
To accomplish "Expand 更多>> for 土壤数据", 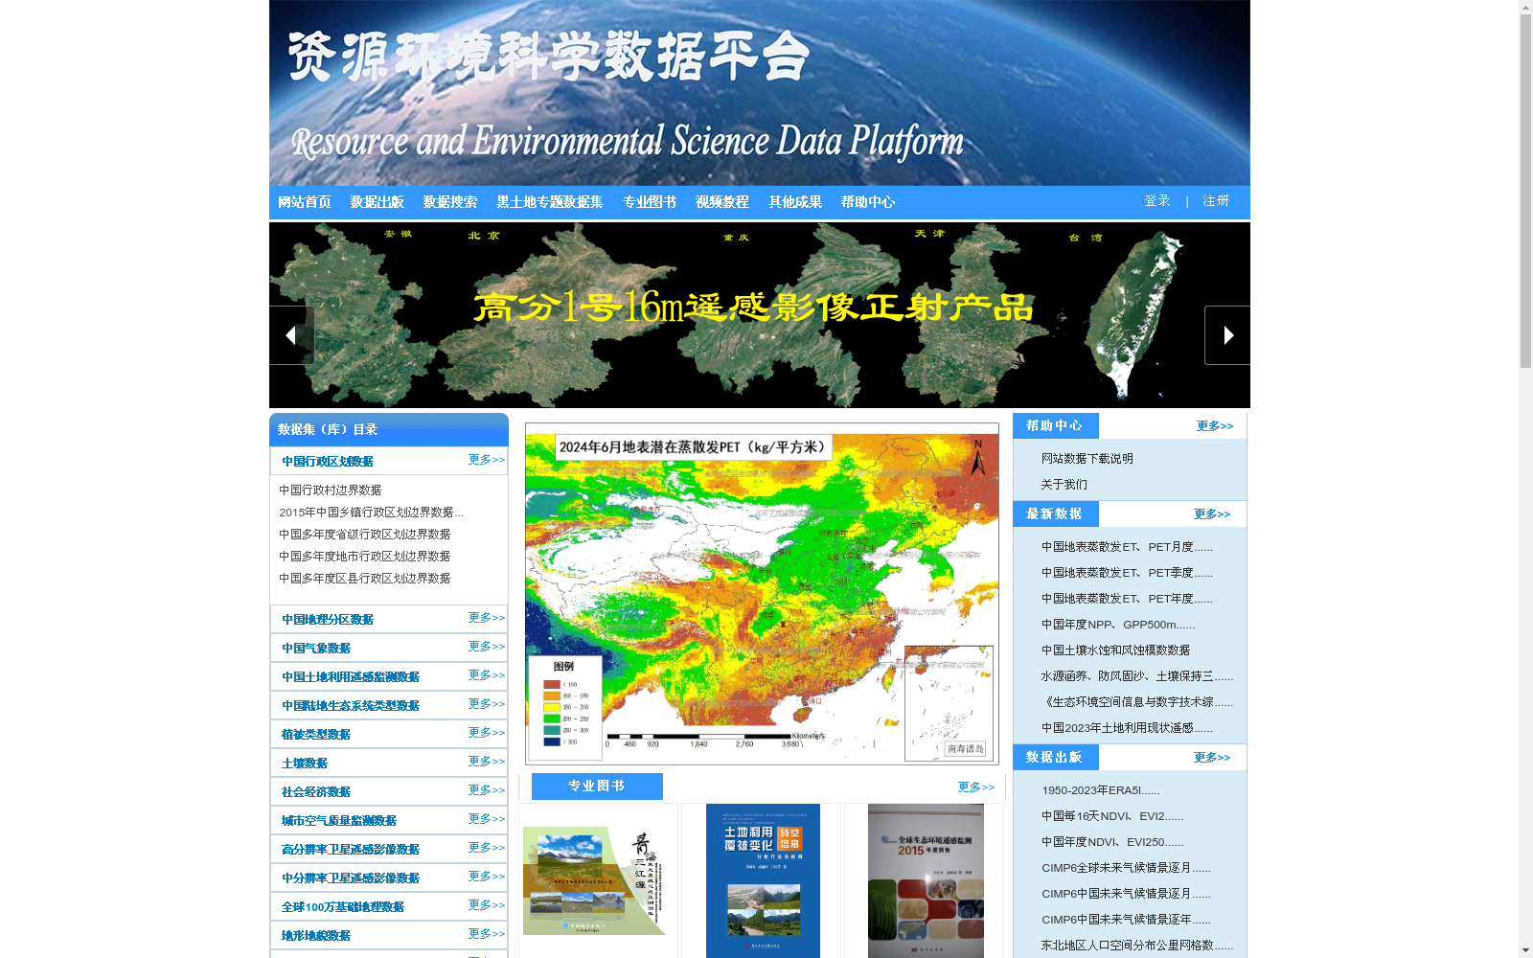I will point(487,762).
